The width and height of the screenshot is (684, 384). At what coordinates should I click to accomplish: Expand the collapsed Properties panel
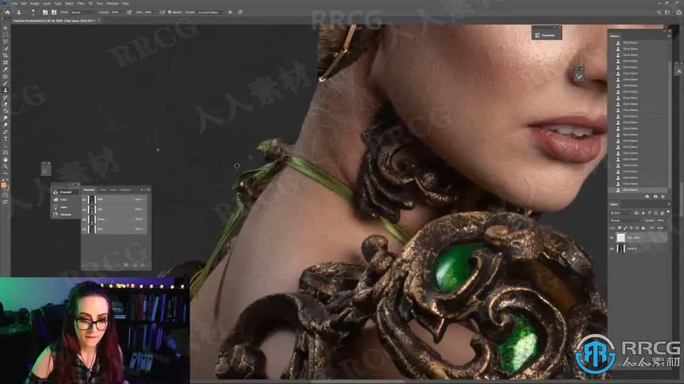(x=547, y=35)
